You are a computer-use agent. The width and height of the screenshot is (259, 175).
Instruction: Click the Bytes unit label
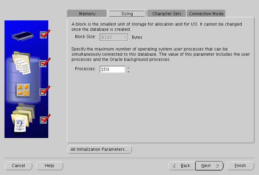(x=137, y=37)
